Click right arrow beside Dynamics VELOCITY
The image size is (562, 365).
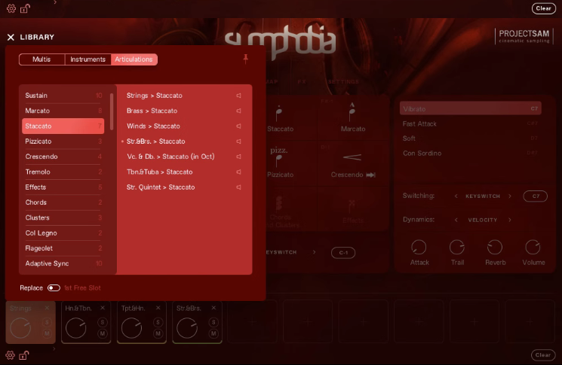[510, 220]
